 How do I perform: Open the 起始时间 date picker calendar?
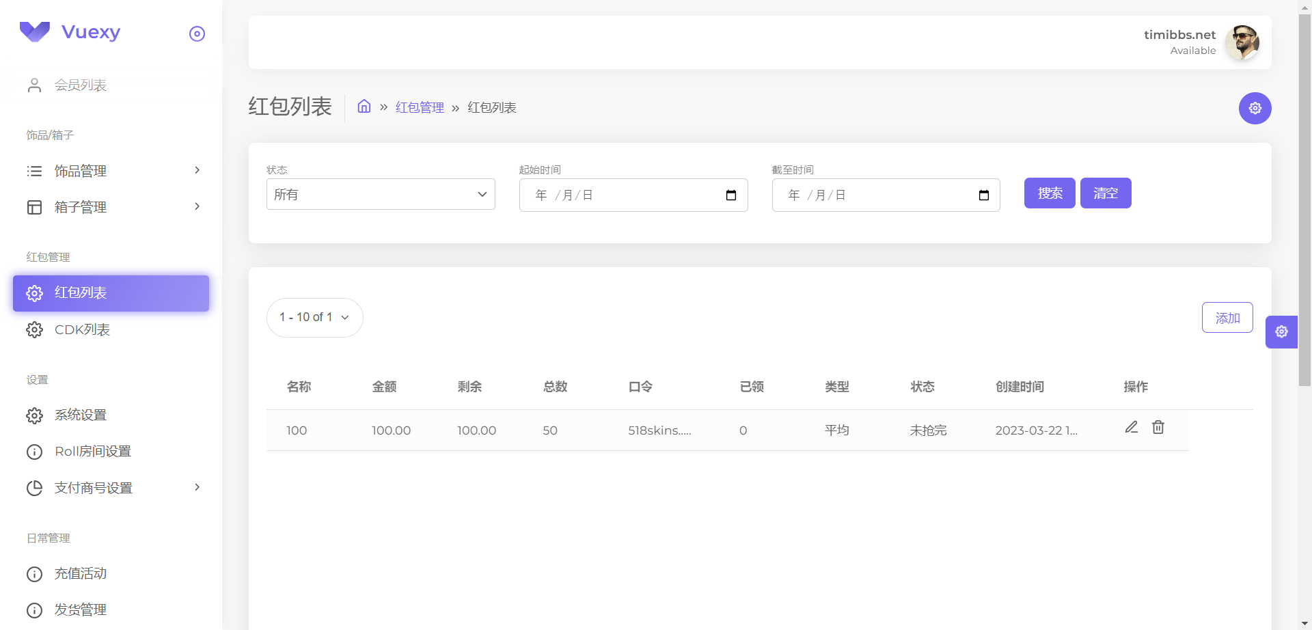point(730,195)
